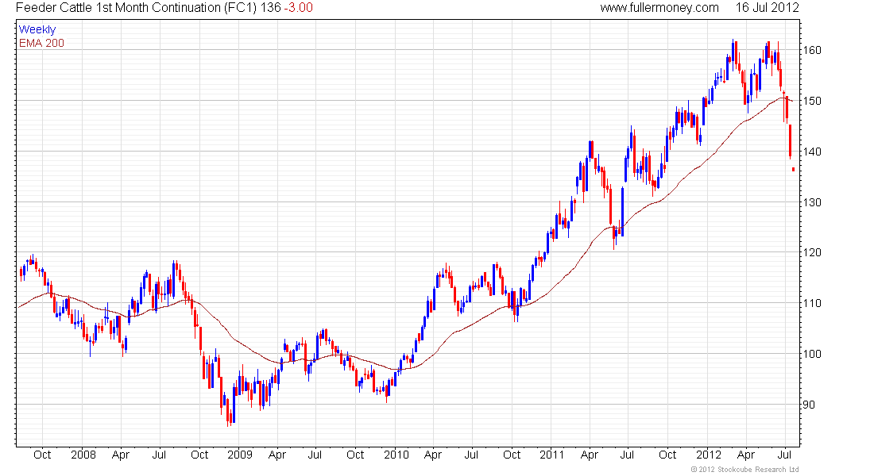Click the 120 price axis label
The width and height of the screenshot is (874, 476).
point(813,252)
